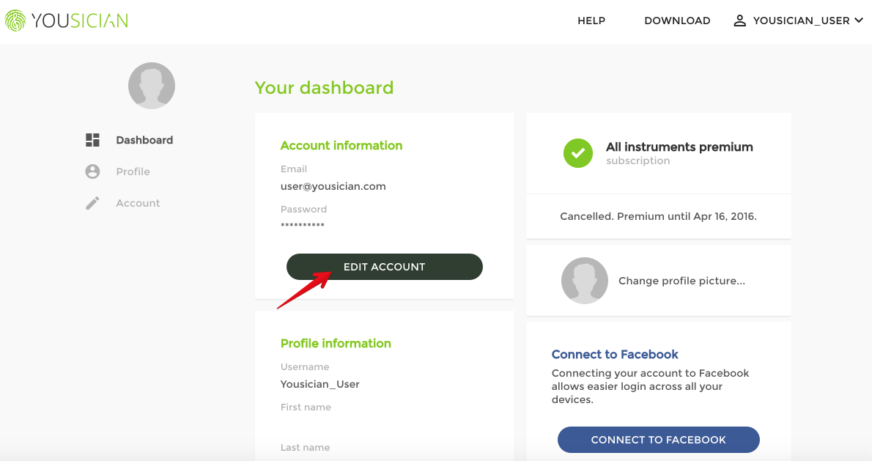Select Profile in the sidebar
This screenshot has height=461, width=872.
(133, 172)
